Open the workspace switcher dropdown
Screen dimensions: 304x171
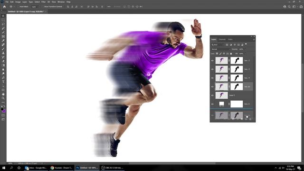pyautogui.click(x=294, y=7)
